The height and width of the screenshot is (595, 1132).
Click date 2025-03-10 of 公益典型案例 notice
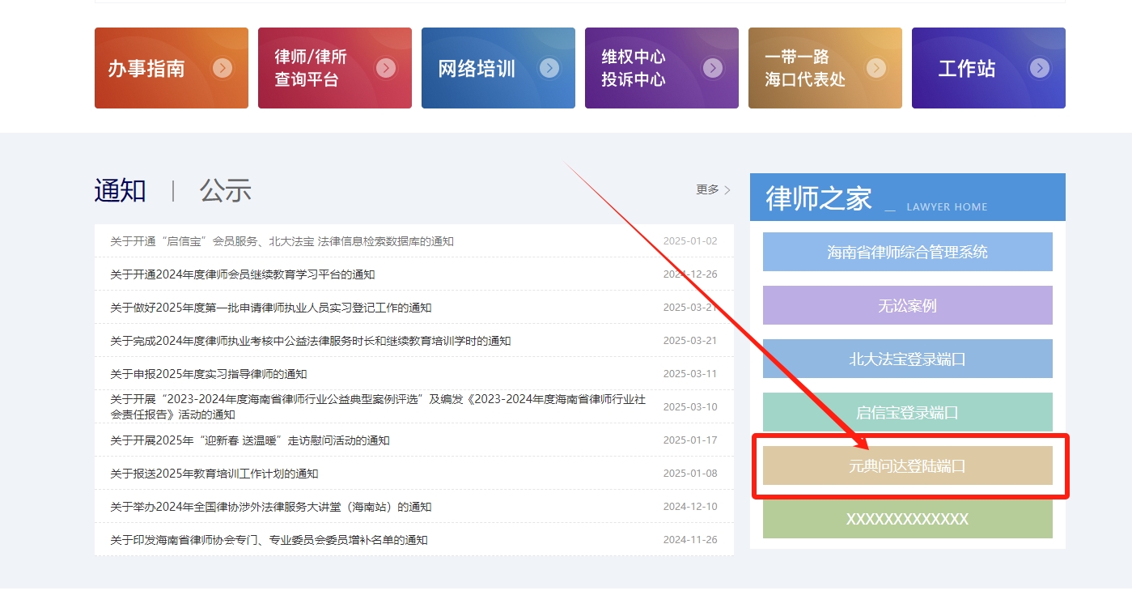tap(690, 407)
